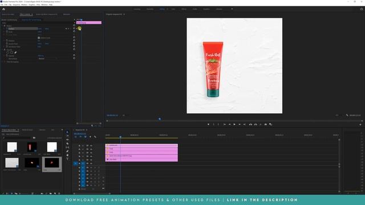Open the Sequence menu

[17, 5]
